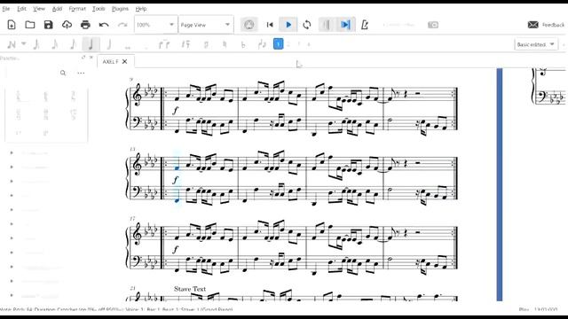
Task: Open the 100% zoom dropdown
Action: click(x=156, y=25)
